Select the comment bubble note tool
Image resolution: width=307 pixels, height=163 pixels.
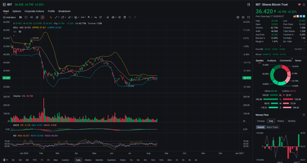(101, 17)
